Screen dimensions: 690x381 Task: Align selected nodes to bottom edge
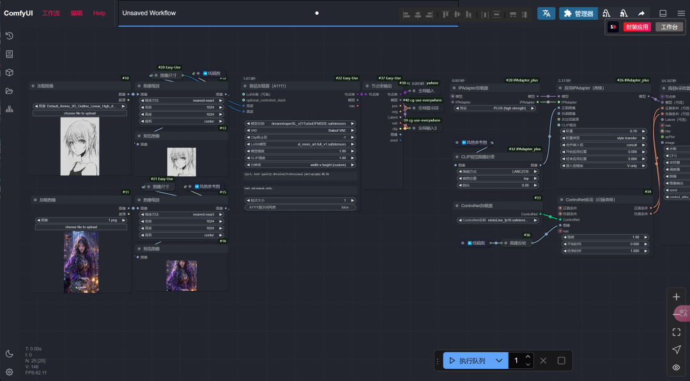pyautogui.click(x=469, y=15)
